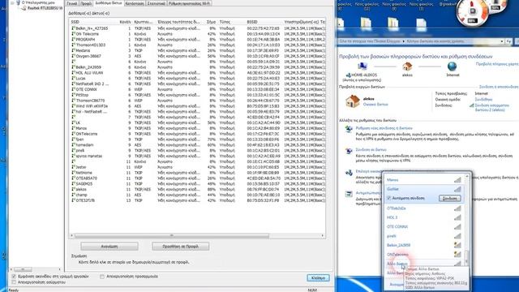Select pirelli network in the flyout
519x292 pixels.
click(x=423, y=236)
